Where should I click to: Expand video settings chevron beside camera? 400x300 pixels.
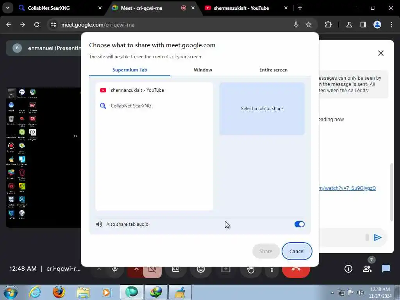[x=136, y=270]
